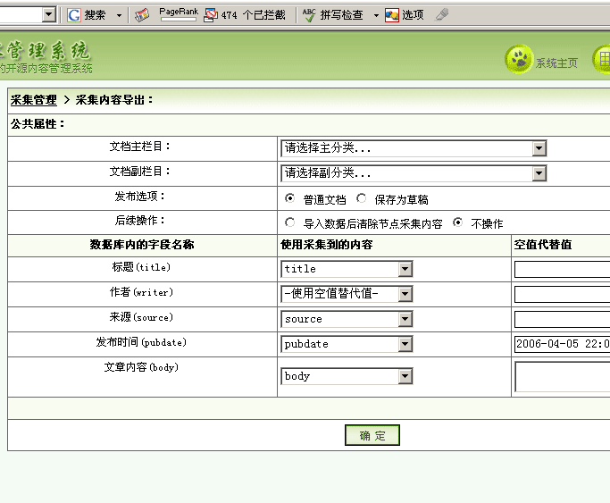Select the 保存为草稿 radio option
The width and height of the screenshot is (610, 503).
[361, 198]
